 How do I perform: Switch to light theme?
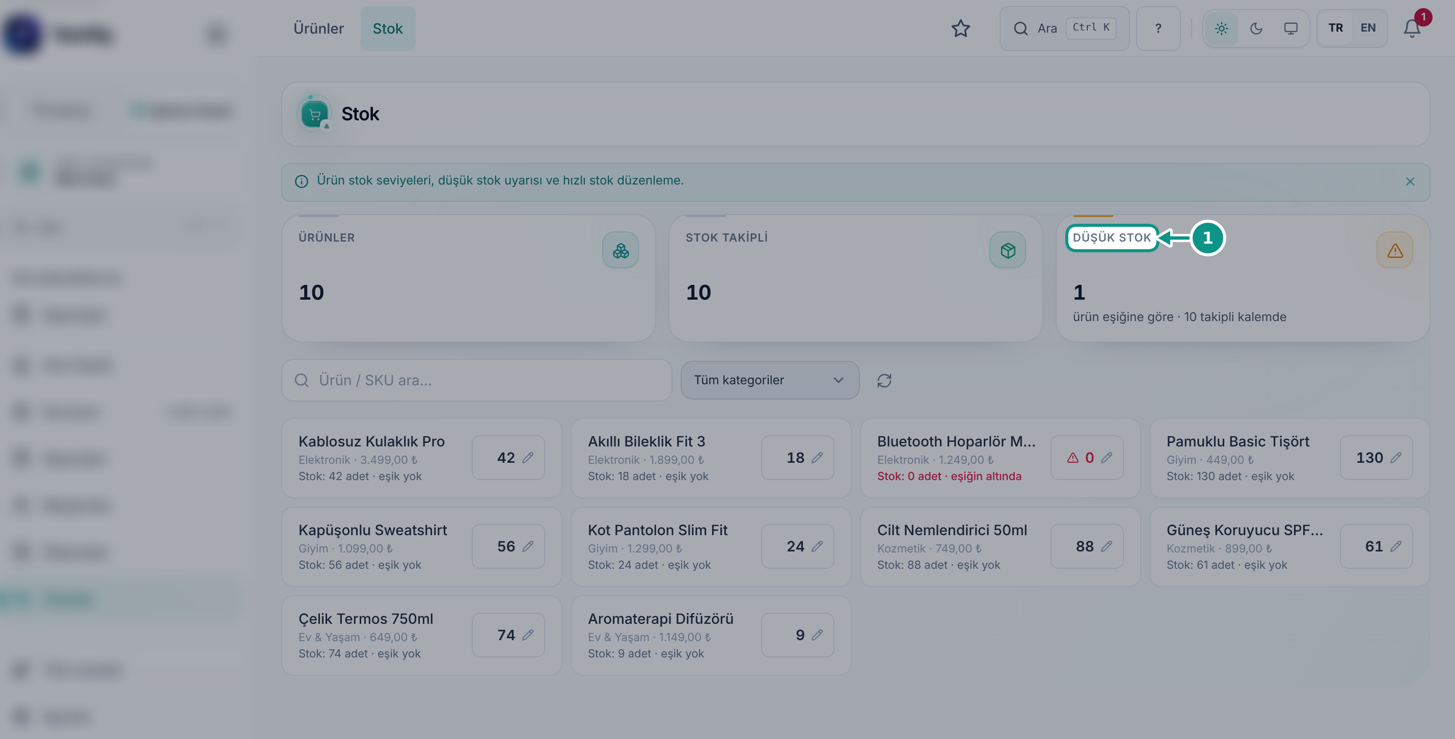click(x=1221, y=28)
